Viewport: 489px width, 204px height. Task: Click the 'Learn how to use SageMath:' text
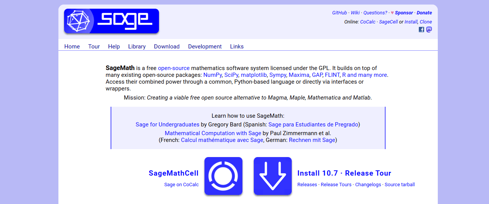pyautogui.click(x=248, y=116)
